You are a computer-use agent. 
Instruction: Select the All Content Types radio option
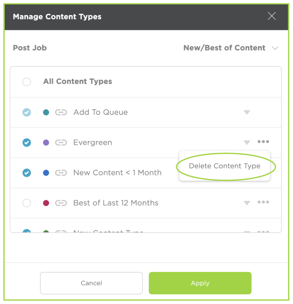(27, 82)
